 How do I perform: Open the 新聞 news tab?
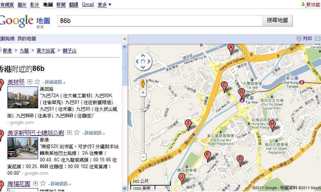[x=61, y=5]
